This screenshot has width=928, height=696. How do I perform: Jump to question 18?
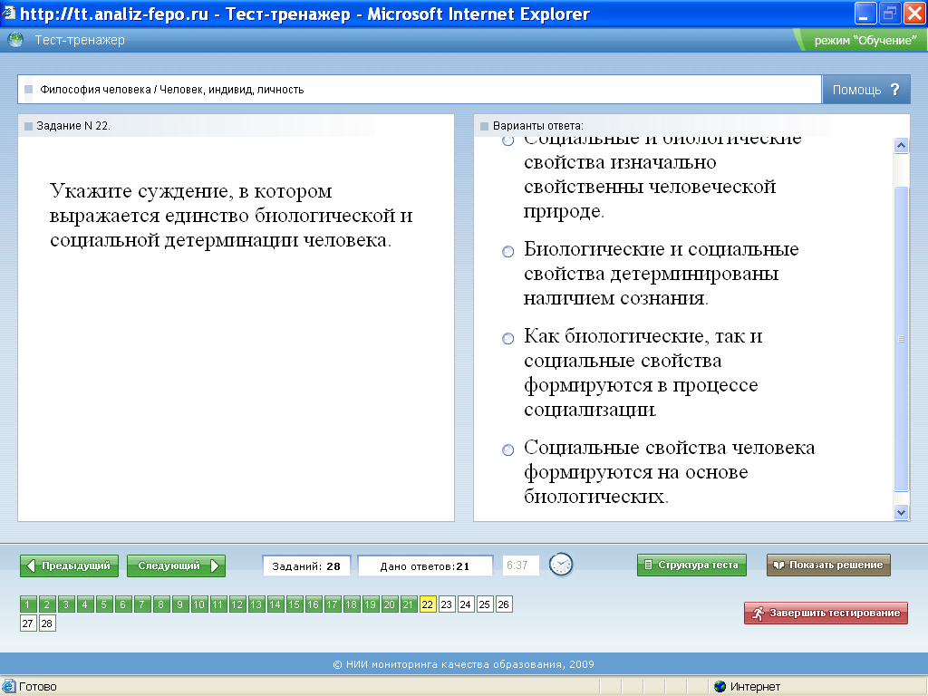point(351,604)
